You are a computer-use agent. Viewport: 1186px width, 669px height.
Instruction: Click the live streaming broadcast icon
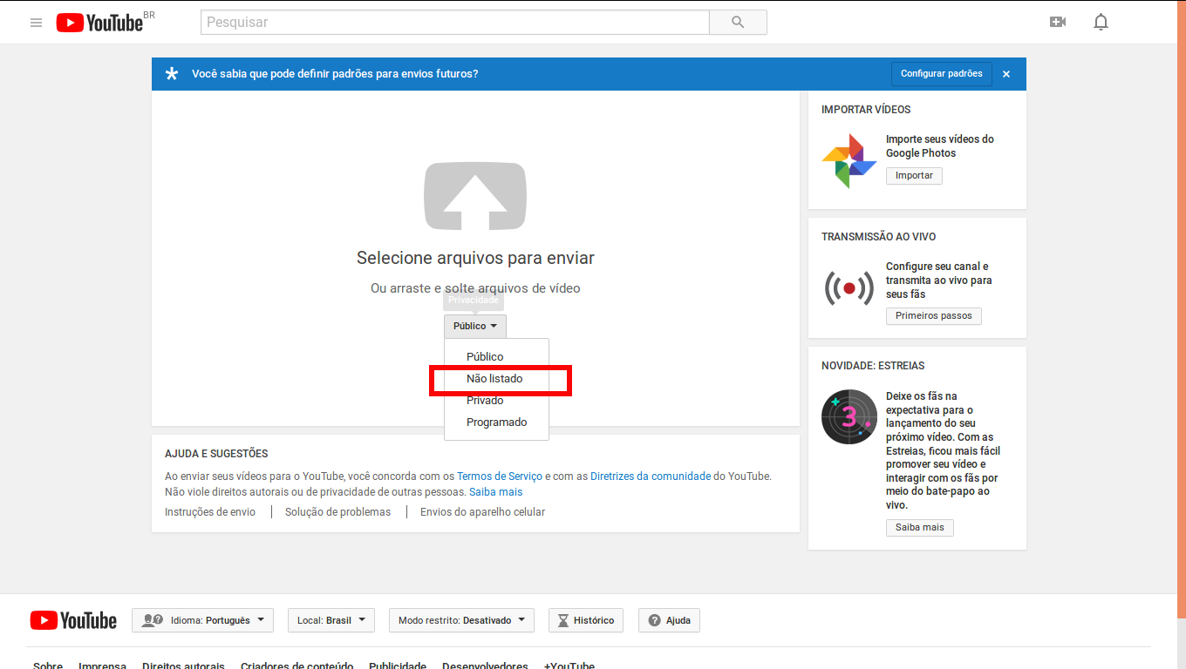click(x=849, y=287)
